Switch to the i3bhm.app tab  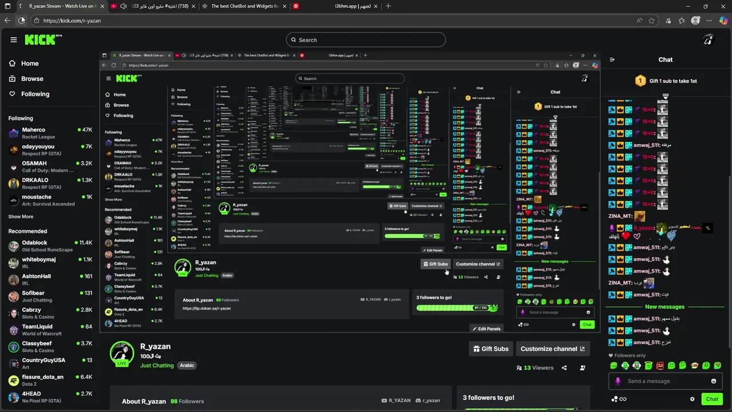pos(335,6)
